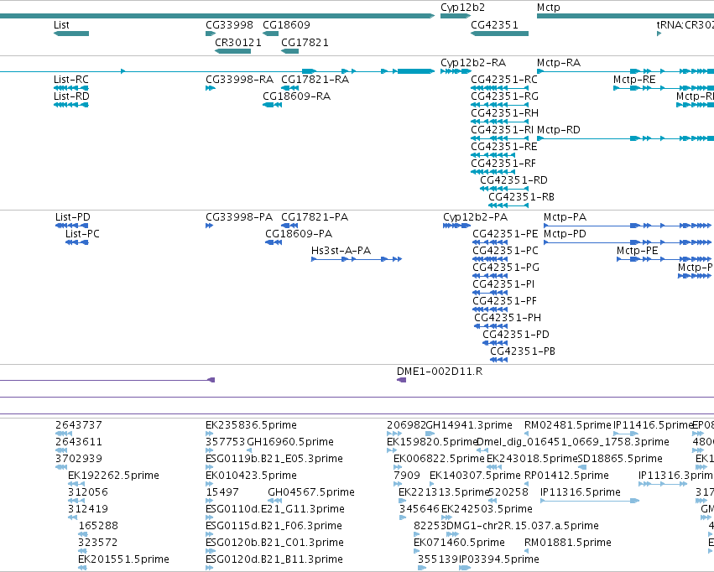Click the CG42351-PF protein label
The image size is (714, 572).
click(x=504, y=301)
